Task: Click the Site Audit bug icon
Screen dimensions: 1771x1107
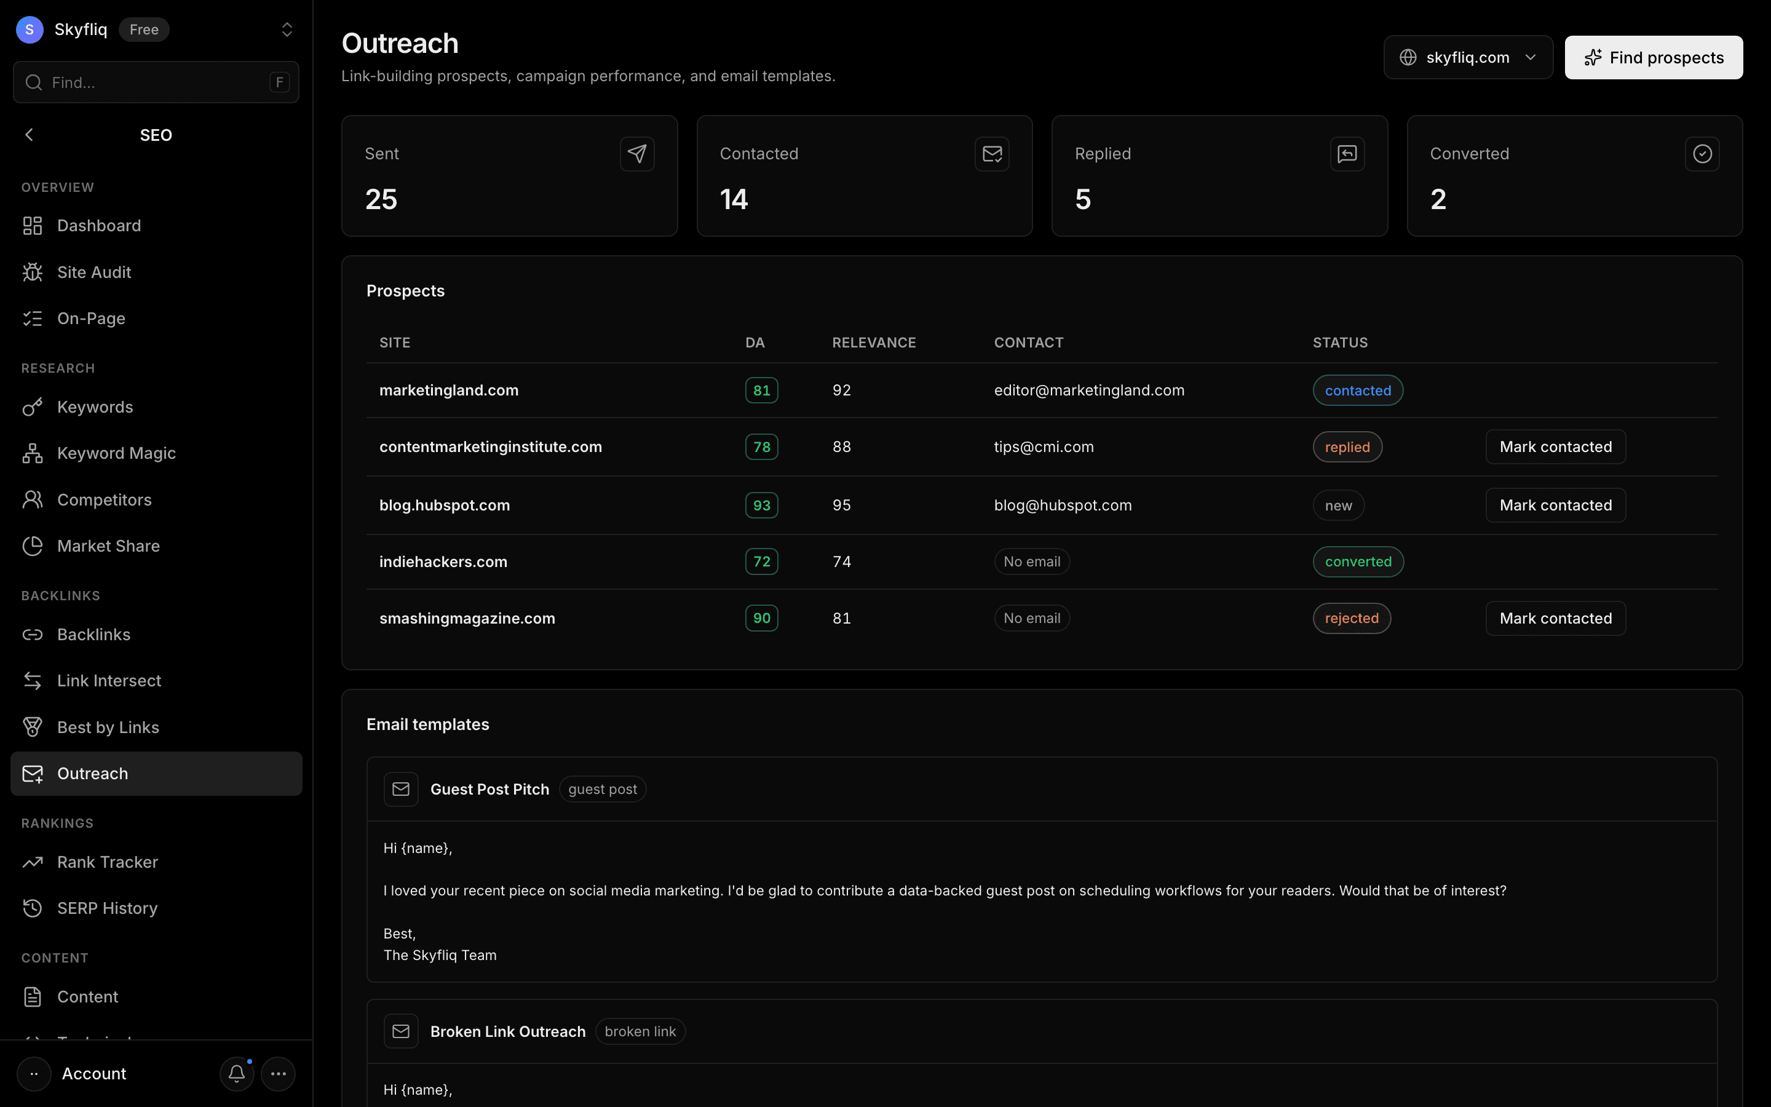Action: pos(32,272)
